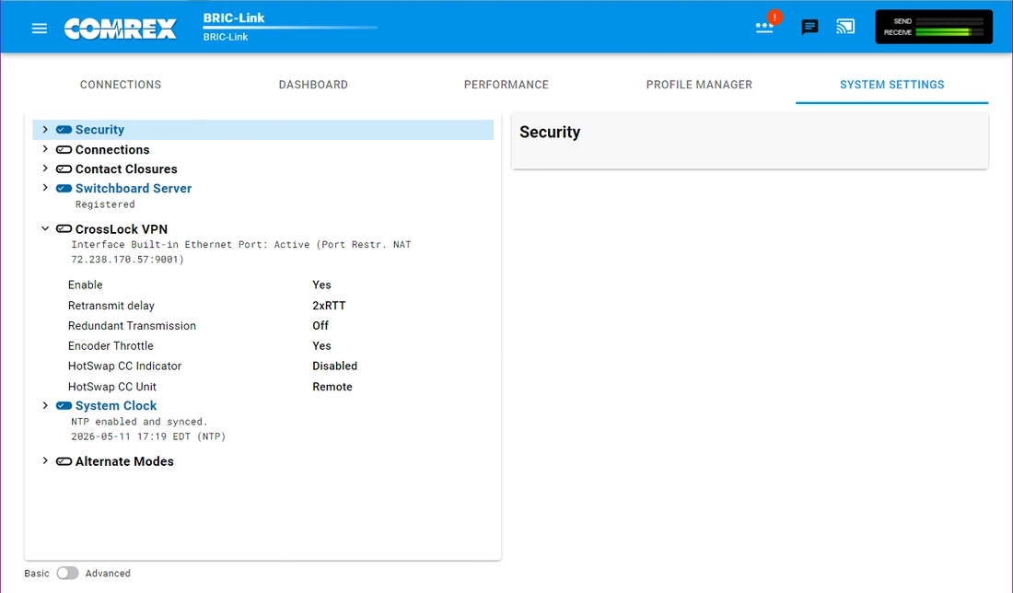Open the chat messages icon
This screenshot has height=593, width=1013.
809,27
